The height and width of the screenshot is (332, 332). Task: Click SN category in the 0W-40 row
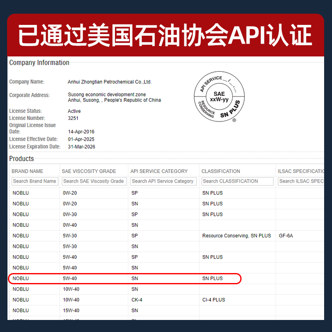pos(134,225)
